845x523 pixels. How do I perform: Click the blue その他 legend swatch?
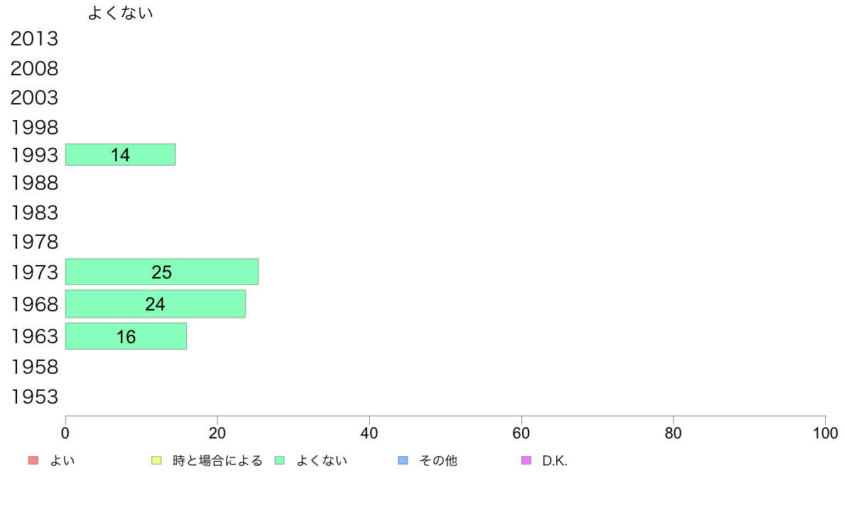(x=403, y=460)
